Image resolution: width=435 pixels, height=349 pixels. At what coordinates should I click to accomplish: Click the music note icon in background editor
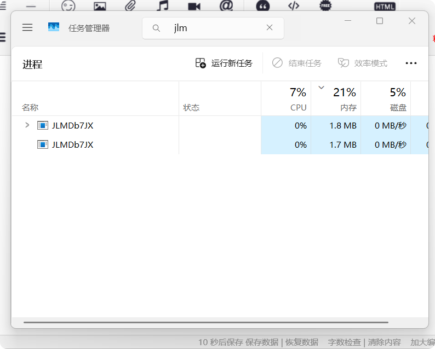(163, 5)
